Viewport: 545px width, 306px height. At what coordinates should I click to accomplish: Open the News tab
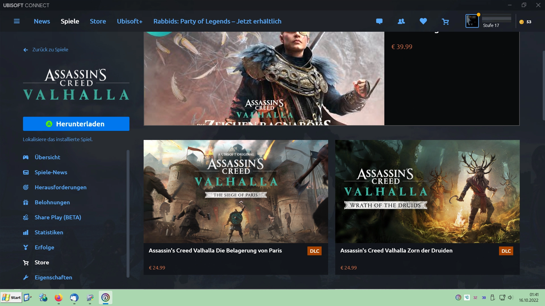(42, 21)
